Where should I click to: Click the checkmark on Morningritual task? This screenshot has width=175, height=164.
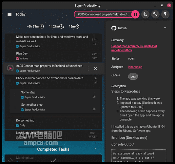pos(53,160)
